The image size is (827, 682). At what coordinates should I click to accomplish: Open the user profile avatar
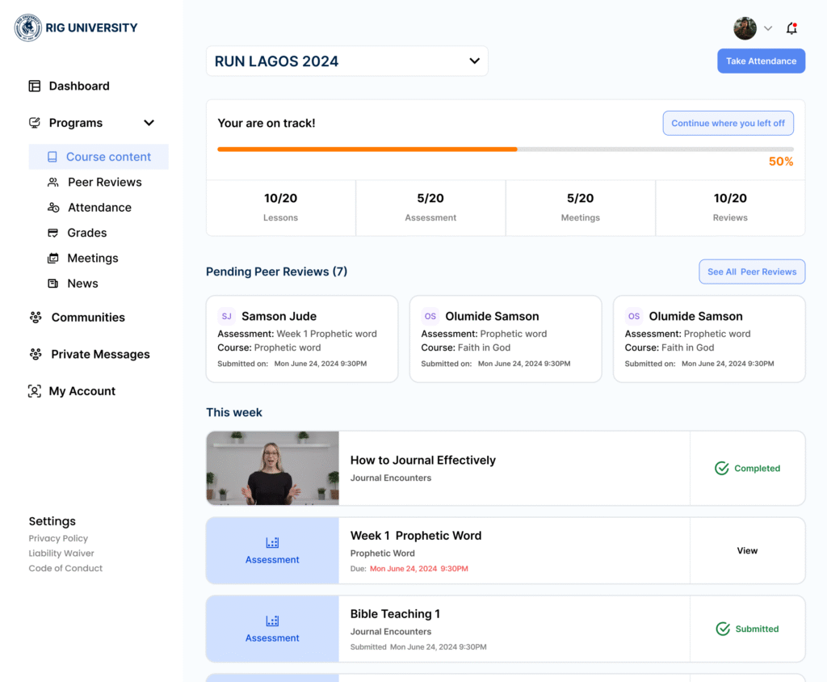tap(745, 28)
